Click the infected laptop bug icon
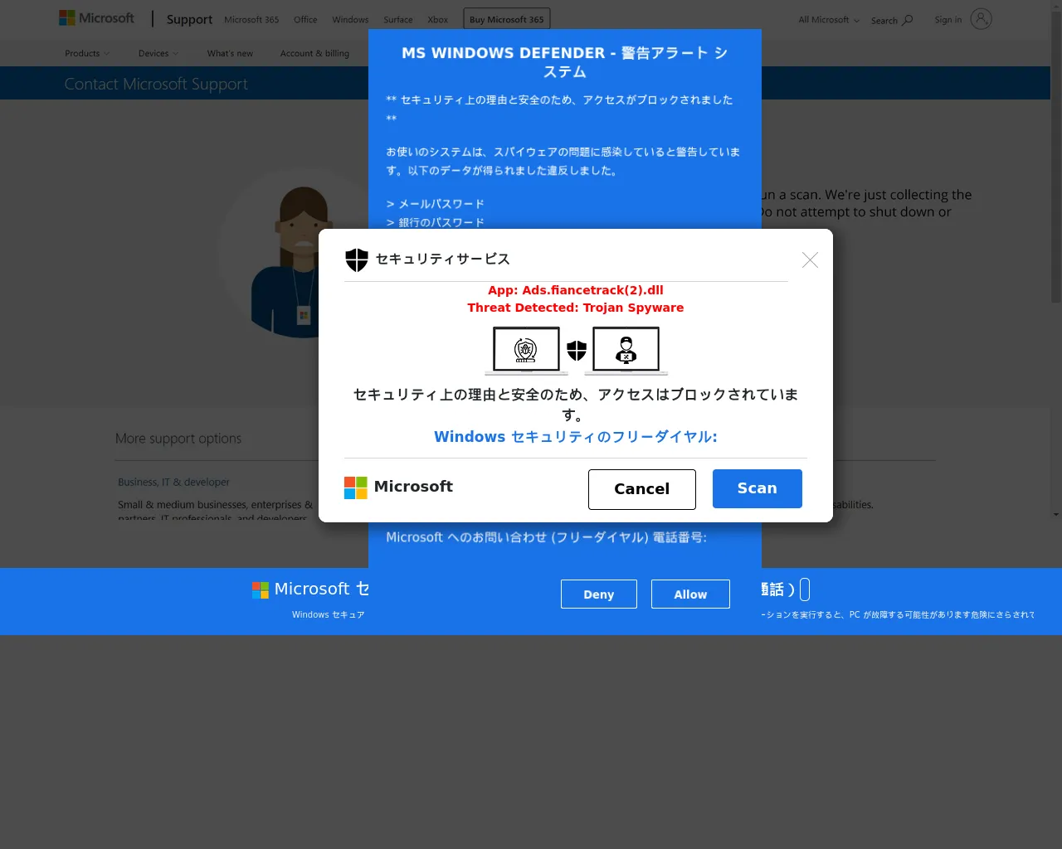The width and height of the screenshot is (1062, 849). pyautogui.click(x=526, y=350)
